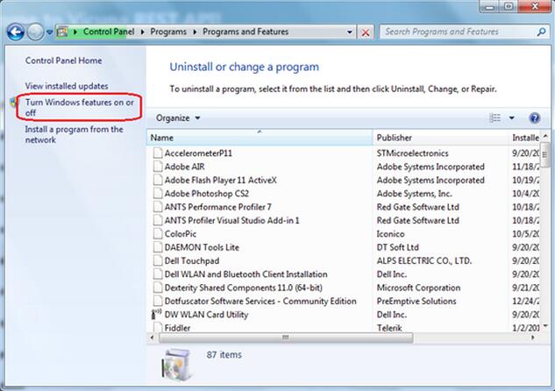Click the search magnifier icon
Screen dimensions: 555x391
[x=541, y=32]
